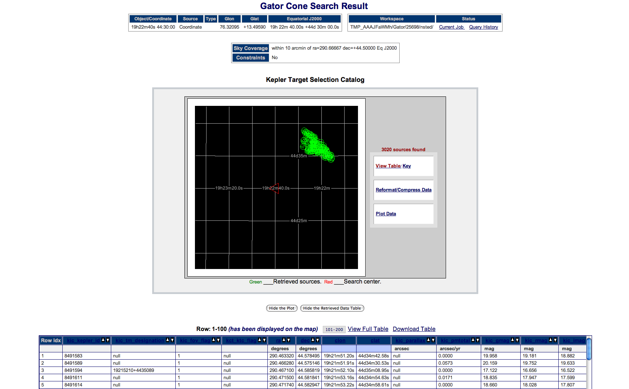
Task: Open Plot Data link
Action: [x=386, y=214]
